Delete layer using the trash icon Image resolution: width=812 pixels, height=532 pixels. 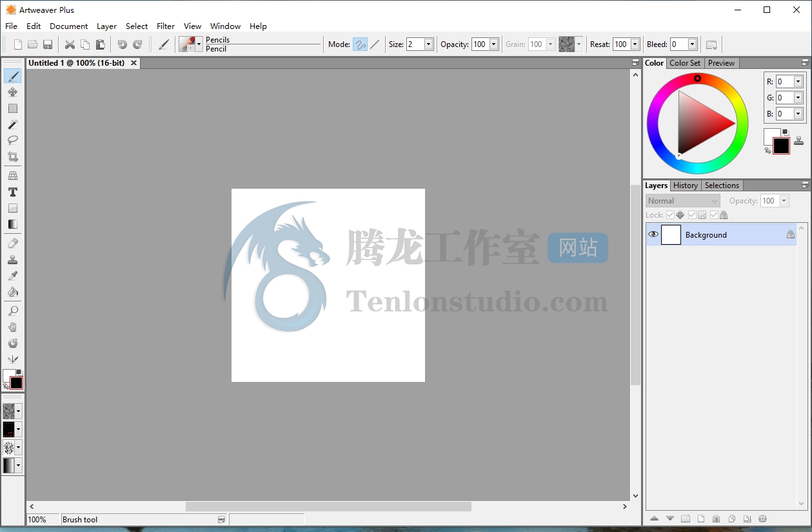717,518
